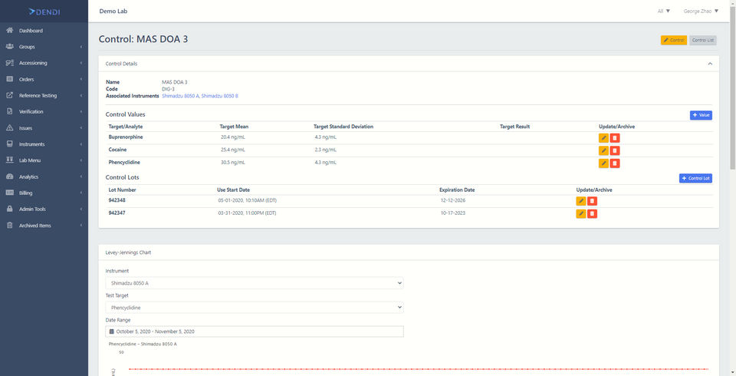Click the 10-17-2023 expiration date

click(453, 213)
